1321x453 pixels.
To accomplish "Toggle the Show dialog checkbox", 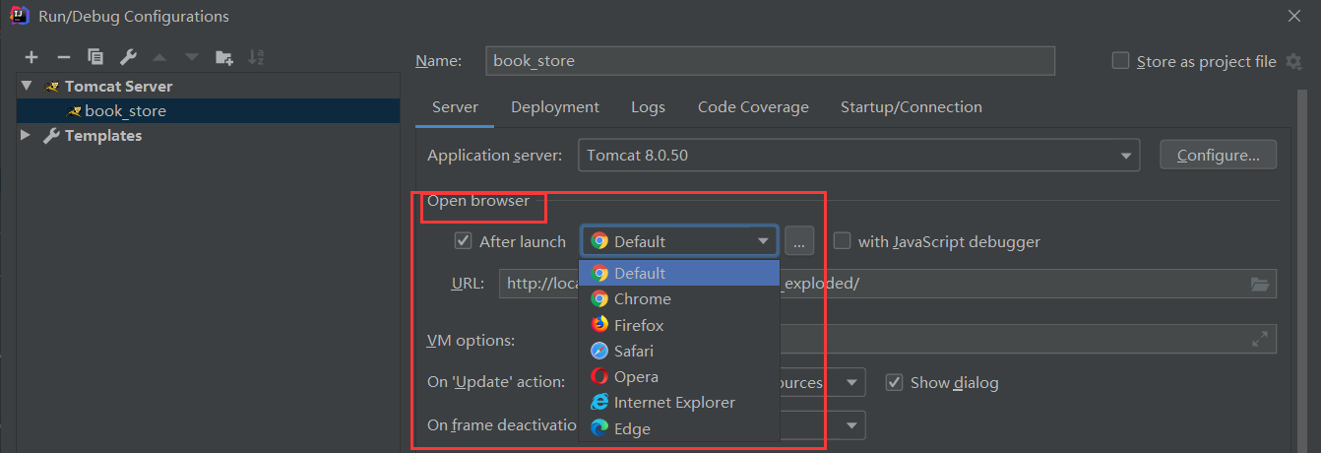I will [x=894, y=382].
